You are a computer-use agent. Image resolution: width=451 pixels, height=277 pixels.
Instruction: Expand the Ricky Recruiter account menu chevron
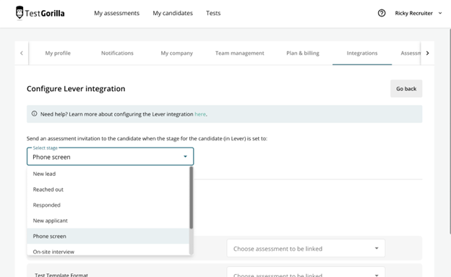click(440, 13)
